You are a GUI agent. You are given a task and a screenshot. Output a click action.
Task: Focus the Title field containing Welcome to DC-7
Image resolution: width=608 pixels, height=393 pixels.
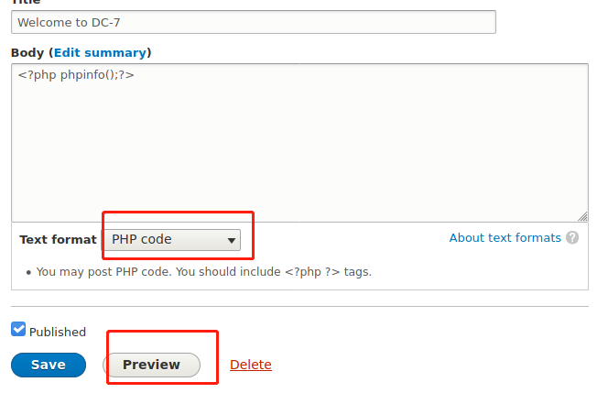[x=254, y=22]
